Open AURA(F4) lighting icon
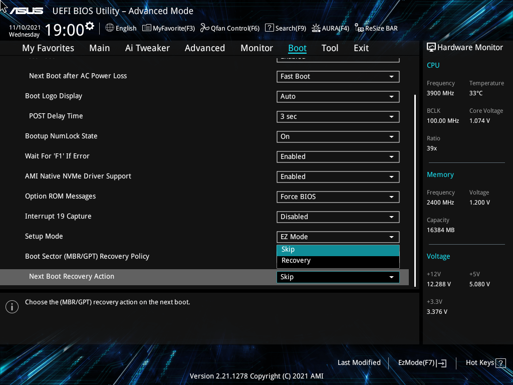The width and height of the screenshot is (513, 385). pyautogui.click(x=316, y=28)
